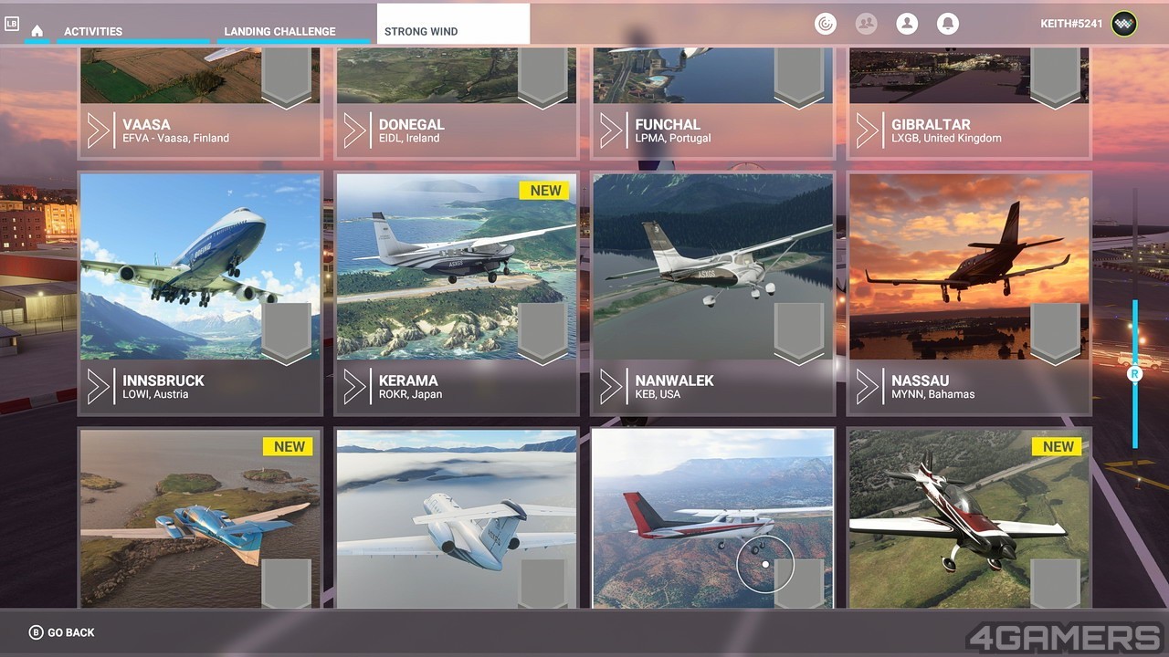Open the white jet above clouds card
This screenshot has width=1169, height=657.
tap(457, 518)
